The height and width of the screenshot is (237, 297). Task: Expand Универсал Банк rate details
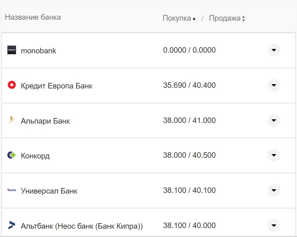click(274, 190)
